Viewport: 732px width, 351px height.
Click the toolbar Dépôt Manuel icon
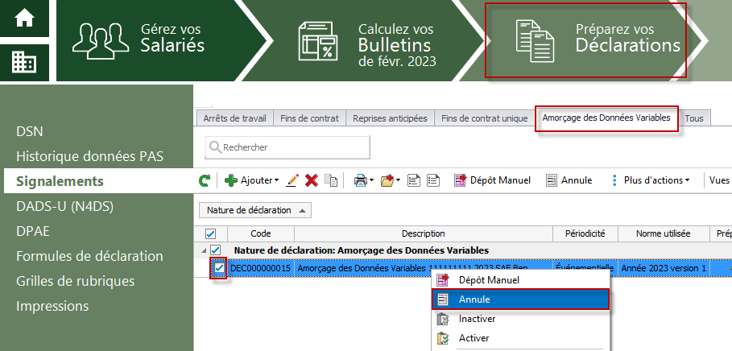(461, 180)
